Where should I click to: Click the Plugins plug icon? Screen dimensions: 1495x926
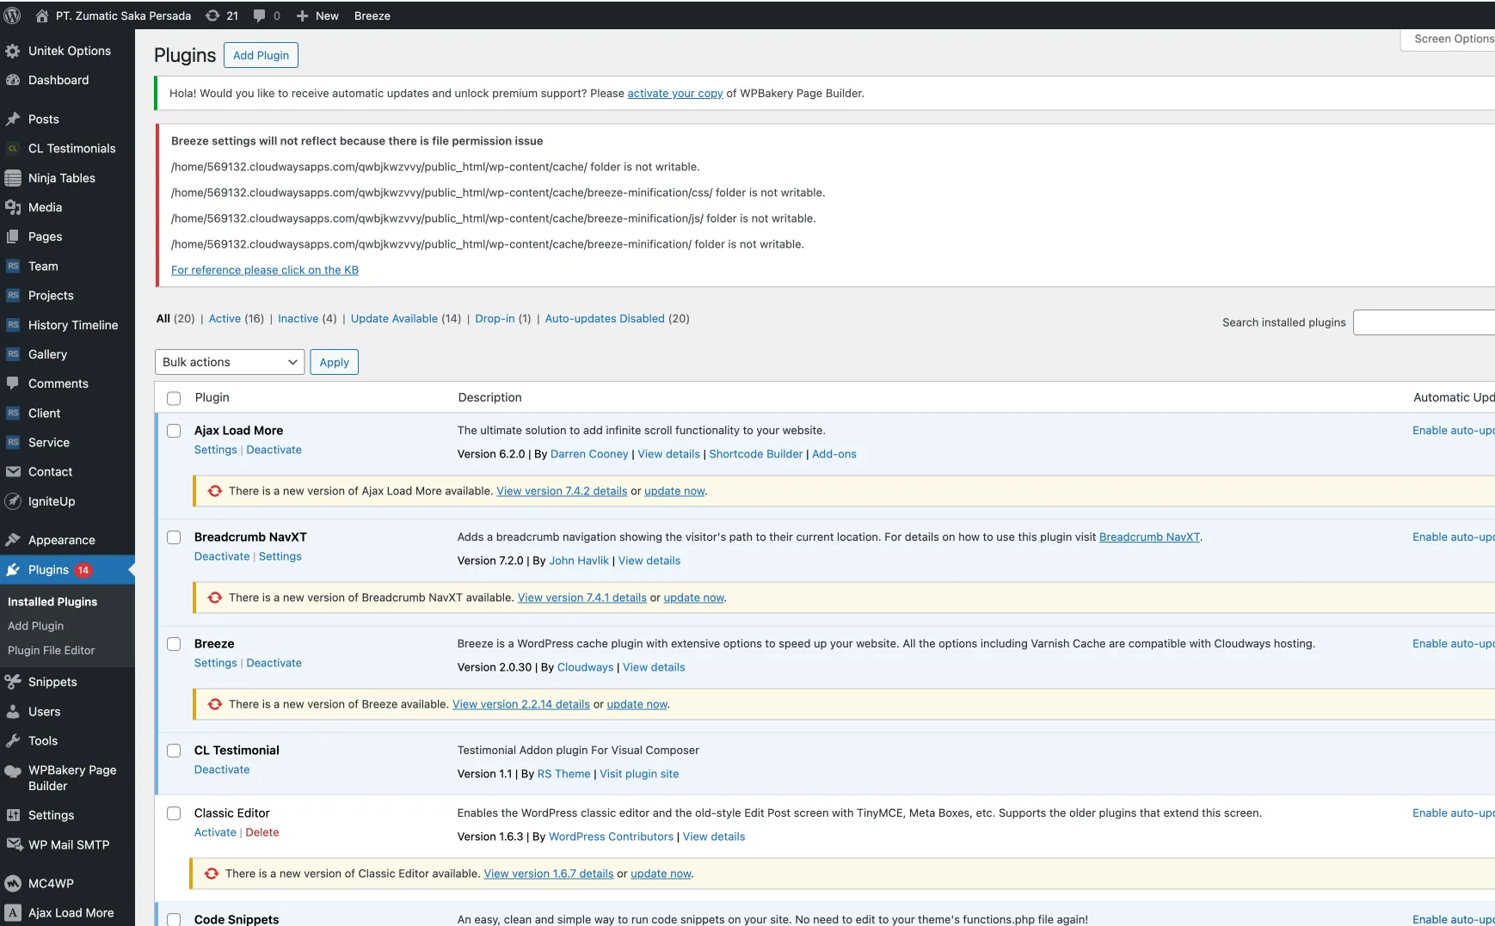[x=13, y=570]
